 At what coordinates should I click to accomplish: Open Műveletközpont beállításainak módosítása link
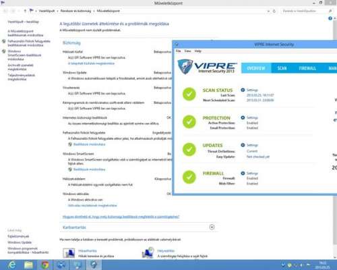[26, 33]
